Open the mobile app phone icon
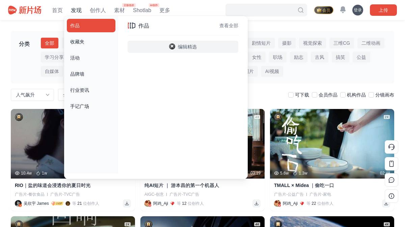The image size is (405, 227). point(391,164)
